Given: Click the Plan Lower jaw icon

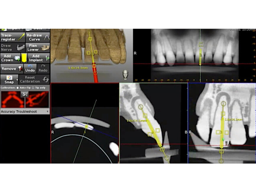Looking at the screenshot, I should [x=45, y=47].
